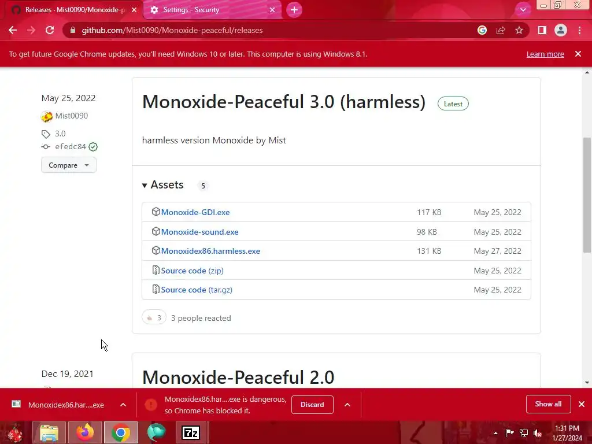This screenshot has width=592, height=444.
Task: Open the Chrome three-dot menu
Action: (x=579, y=30)
